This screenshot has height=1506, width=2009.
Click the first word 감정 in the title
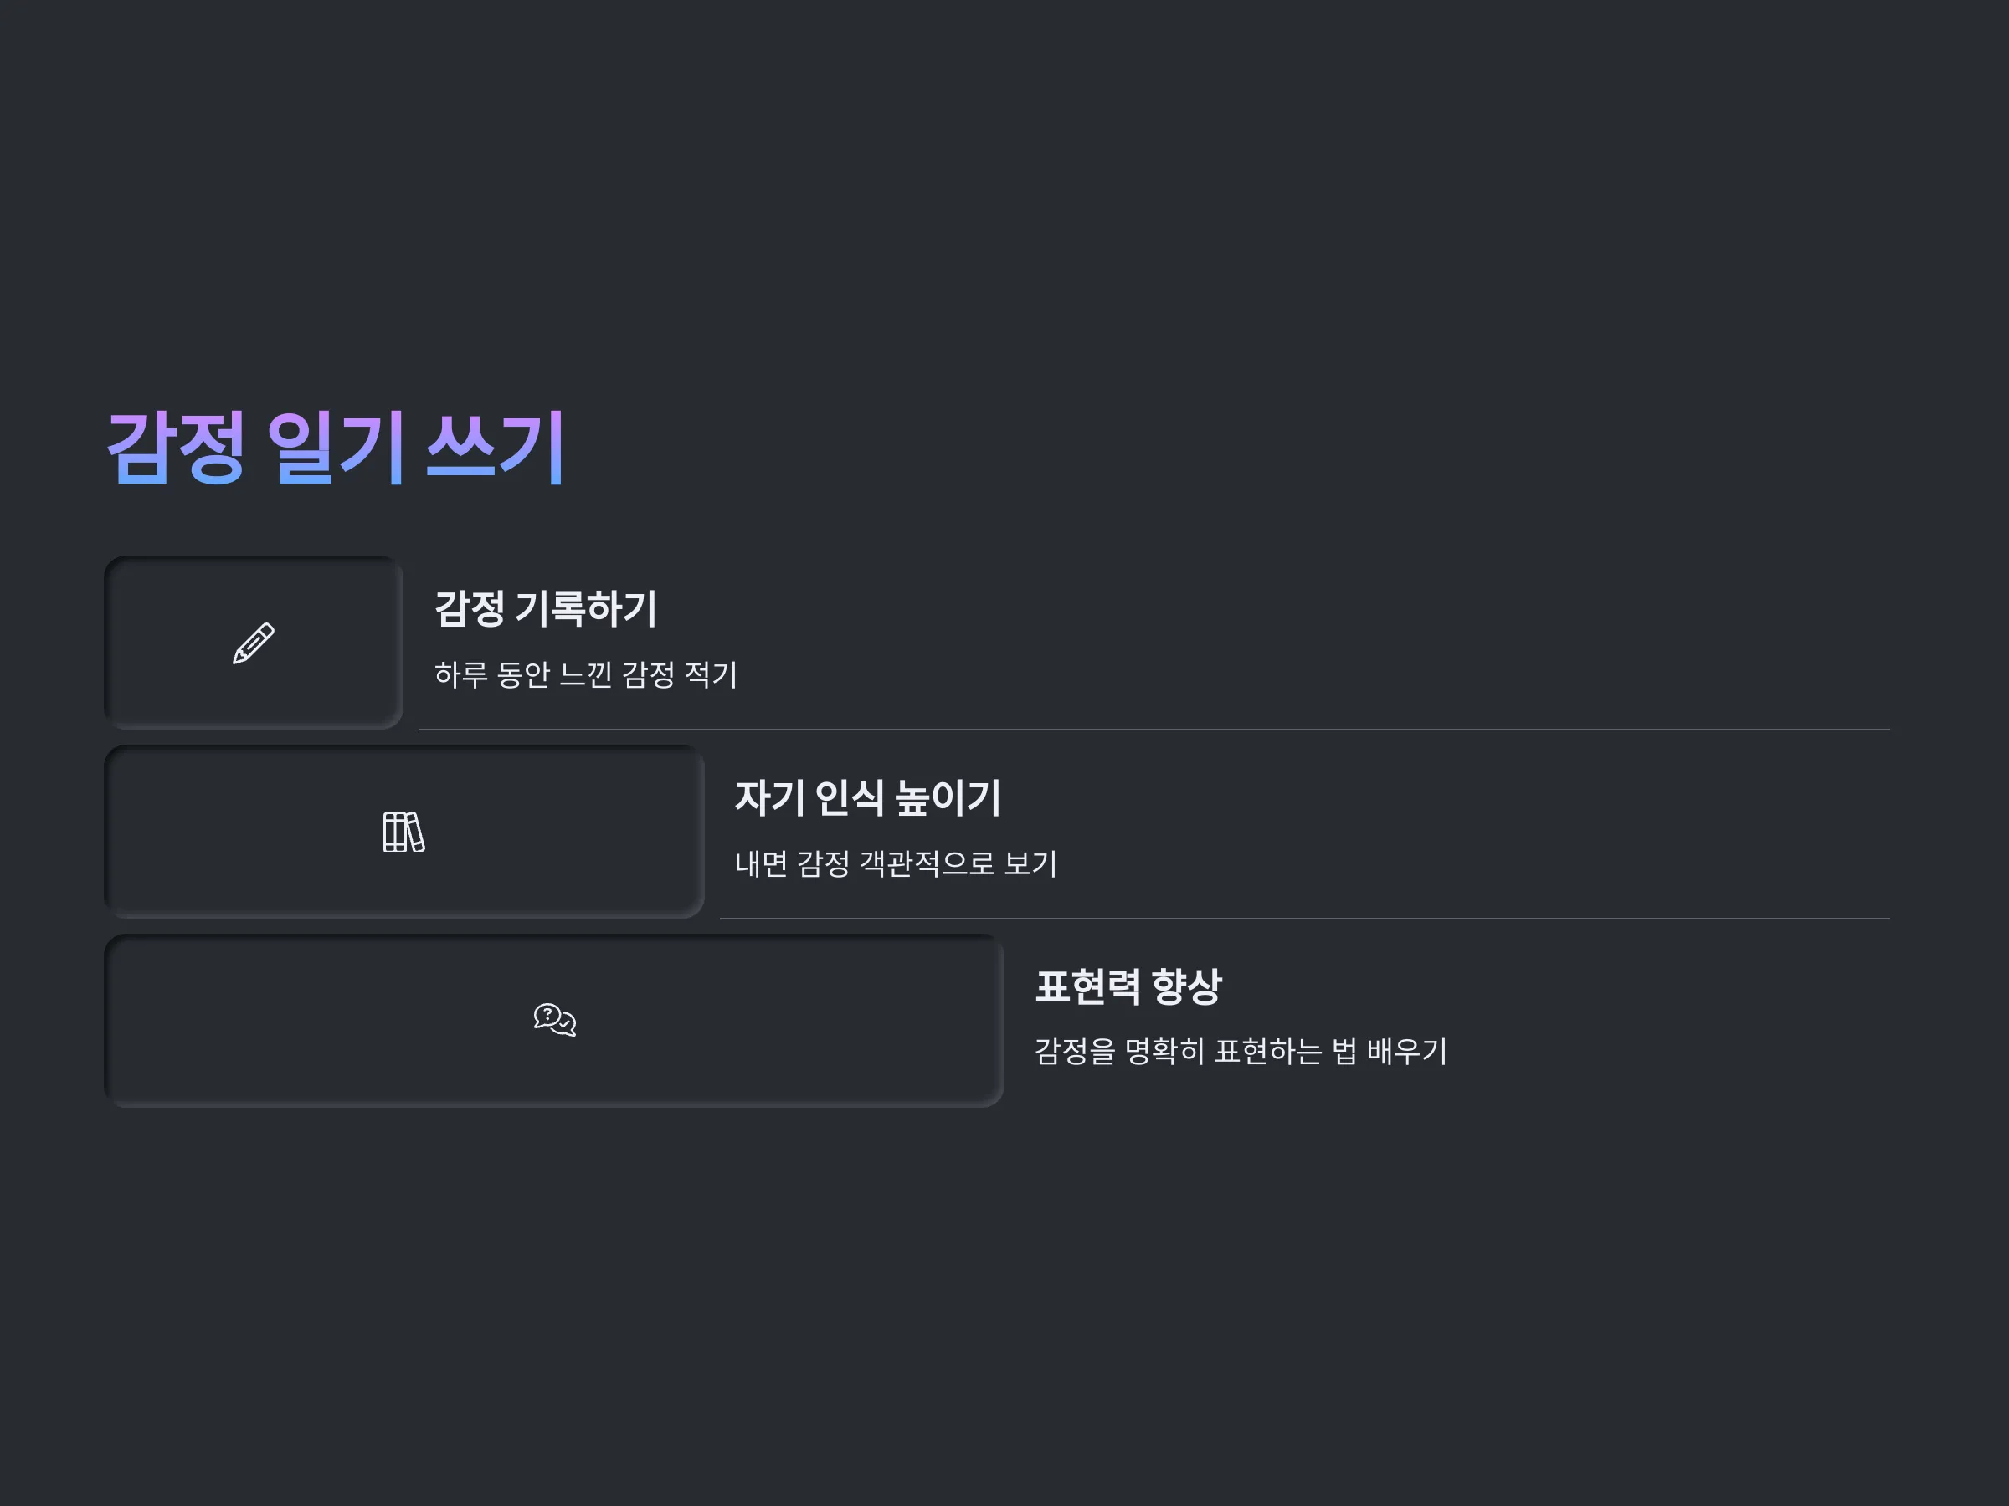pos(176,447)
